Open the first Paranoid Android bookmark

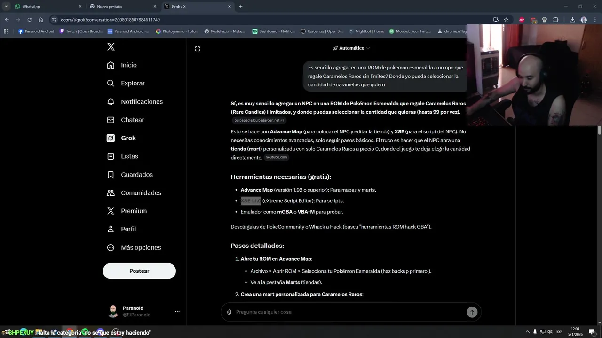tap(37, 31)
